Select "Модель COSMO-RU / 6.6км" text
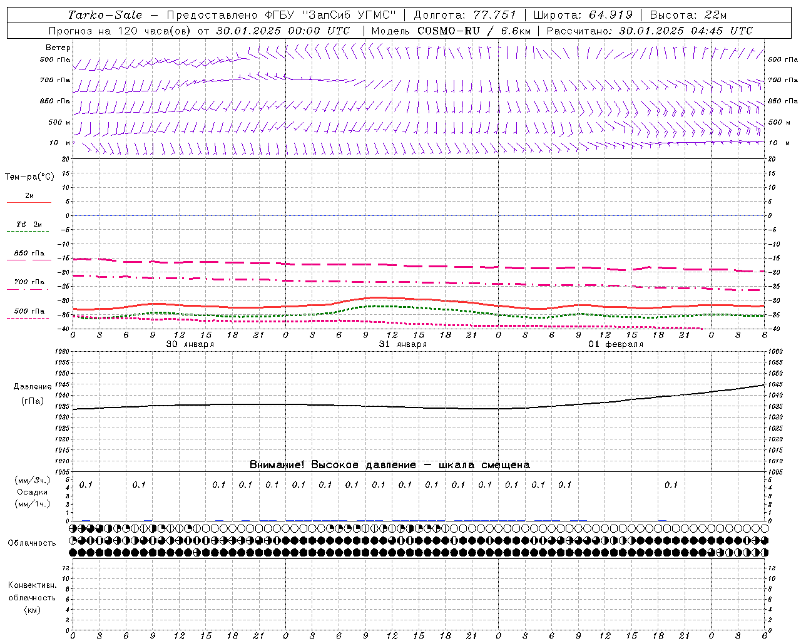This screenshot has height=641, width=801. (x=451, y=31)
